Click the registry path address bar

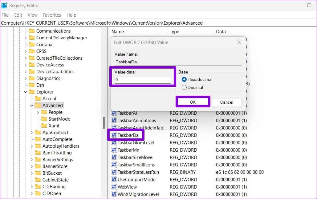(x=158, y=23)
